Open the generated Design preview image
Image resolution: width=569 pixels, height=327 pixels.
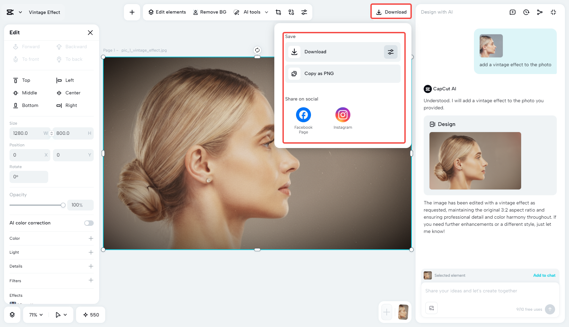click(475, 161)
